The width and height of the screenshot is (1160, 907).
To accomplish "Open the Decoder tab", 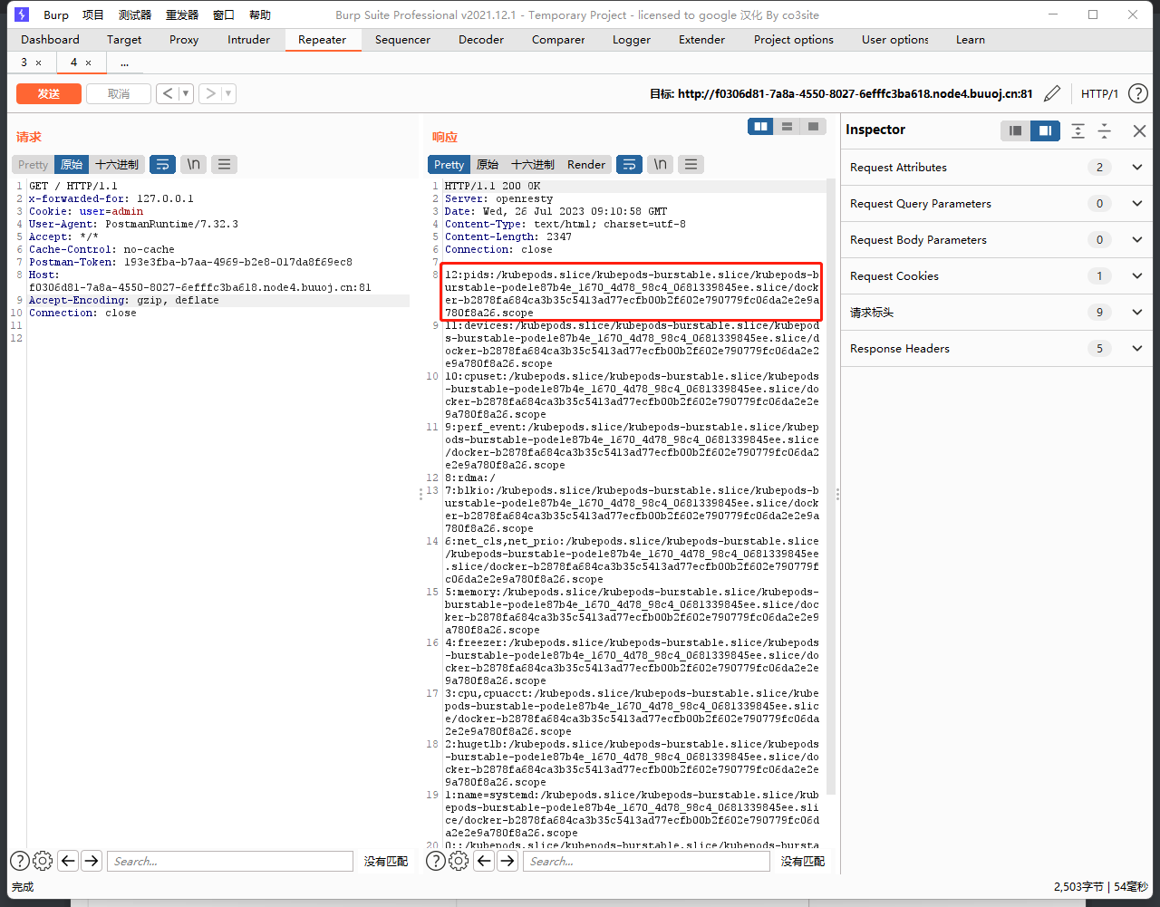I will 481,40.
